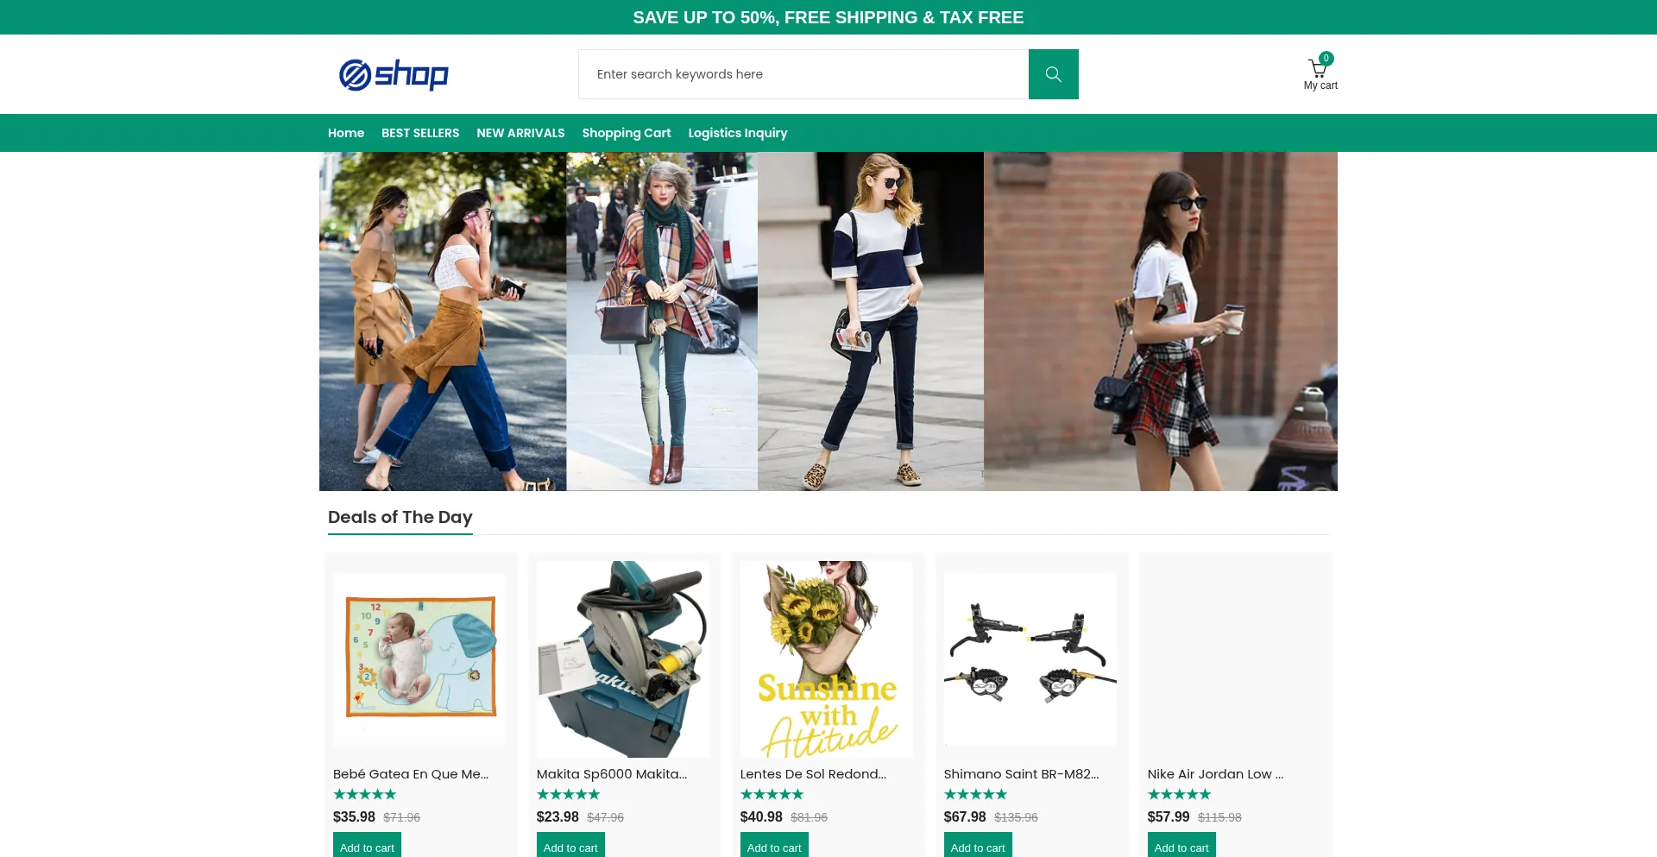The image size is (1657, 857).
Task: Open the NEW ARRIVALS page
Action: point(520,133)
